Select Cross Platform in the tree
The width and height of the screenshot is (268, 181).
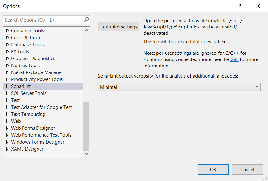click(26, 38)
